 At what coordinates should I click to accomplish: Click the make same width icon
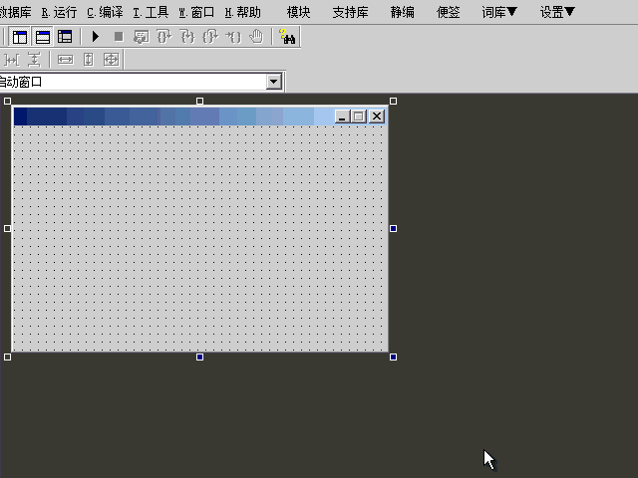[65, 60]
